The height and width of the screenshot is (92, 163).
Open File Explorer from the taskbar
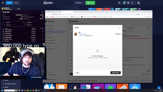coord(28,90)
